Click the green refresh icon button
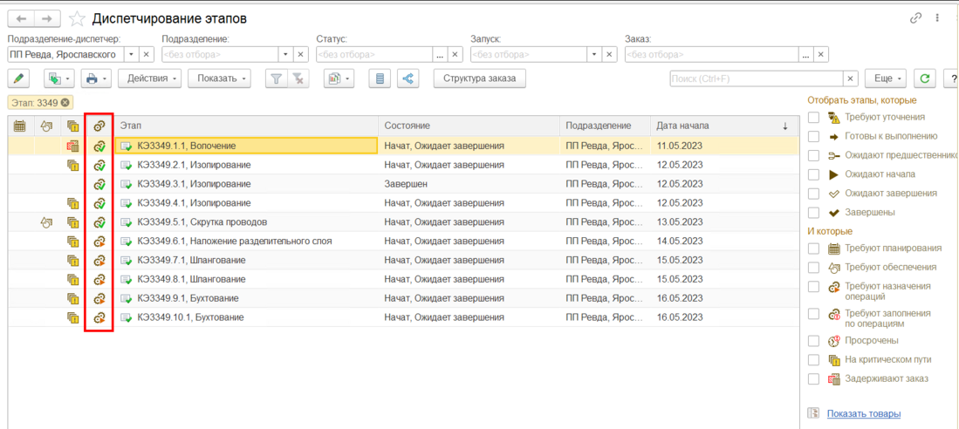 tap(925, 78)
